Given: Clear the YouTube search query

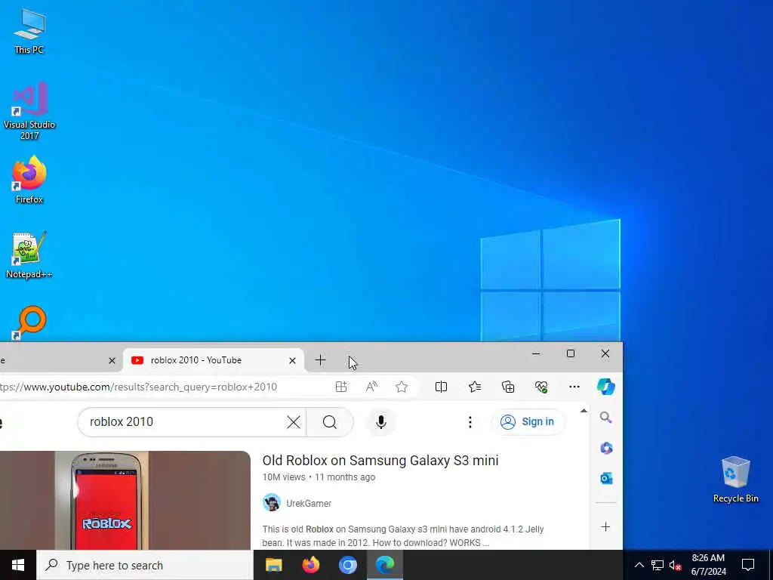Looking at the screenshot, I should [294, 422].
